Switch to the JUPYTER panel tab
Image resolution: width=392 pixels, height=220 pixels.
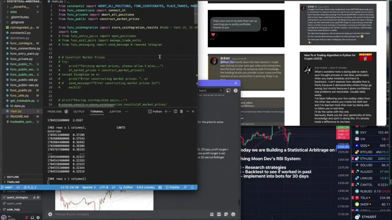tap(115, 112)
